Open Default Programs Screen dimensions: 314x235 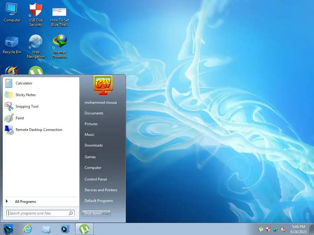pos(98,201)
